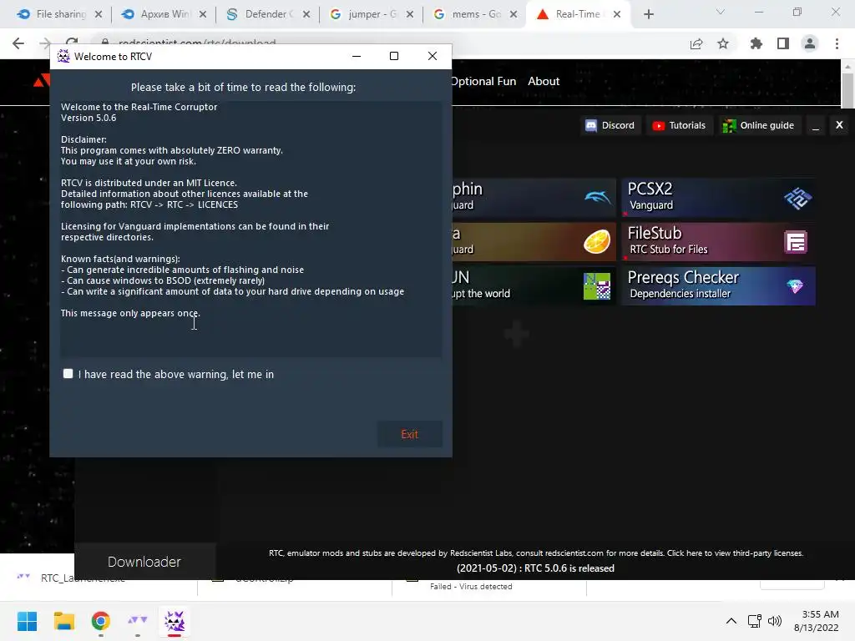Open the Online guide button

pyautogui.click(x=758, y=125)
